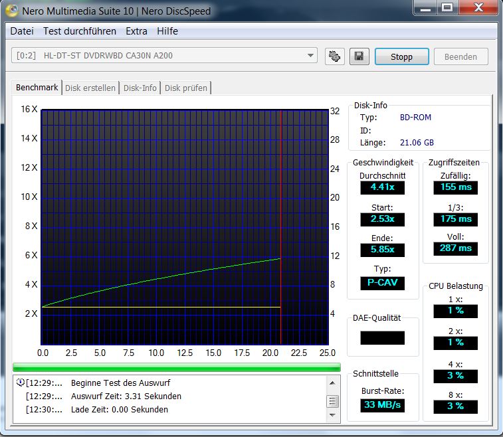Click the empty DAE-Qualität field

point(382,337)
